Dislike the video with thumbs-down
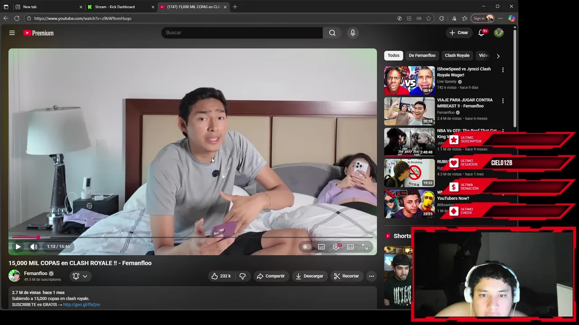 click(x=242, y=276)
